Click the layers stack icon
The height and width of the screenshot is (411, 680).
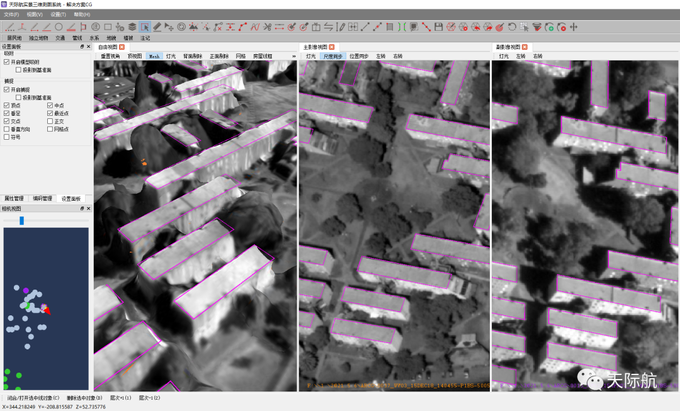[x=132, y=27]
